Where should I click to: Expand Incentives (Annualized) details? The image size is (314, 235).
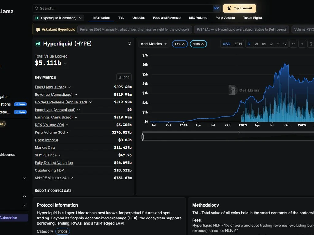(78, 110)
